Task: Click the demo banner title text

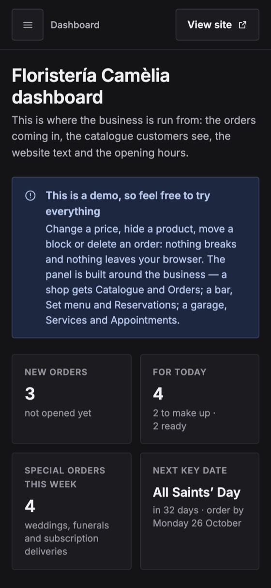Action: (x=128, y=203)
